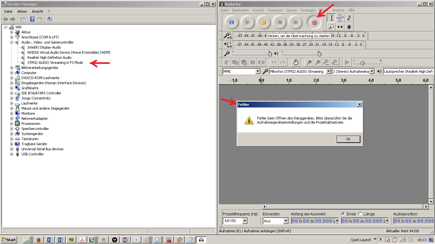Start playback with Audacity's large Play button
This screenshot has width=435, height=244.
247,23
